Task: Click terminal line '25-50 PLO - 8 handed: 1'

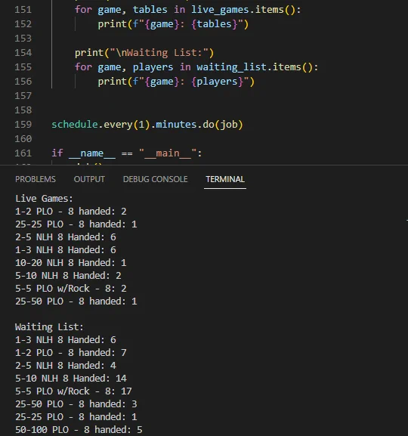Action: coord(76,301)
